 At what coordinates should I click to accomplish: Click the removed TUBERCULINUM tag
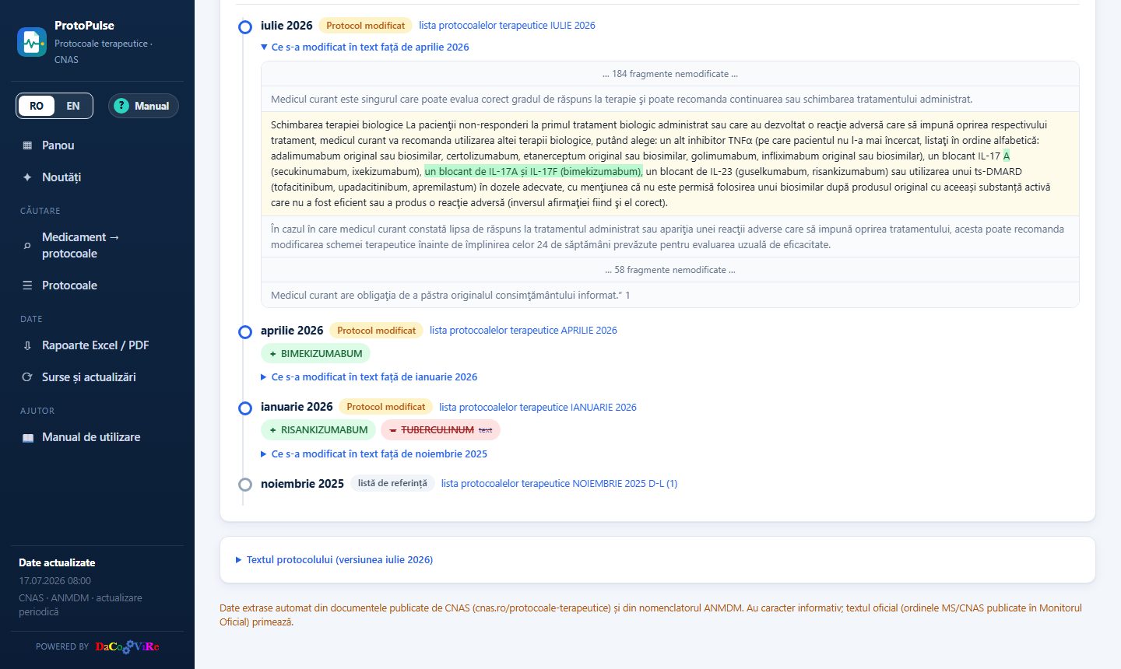pyautogui.click(x=441, y=429)
